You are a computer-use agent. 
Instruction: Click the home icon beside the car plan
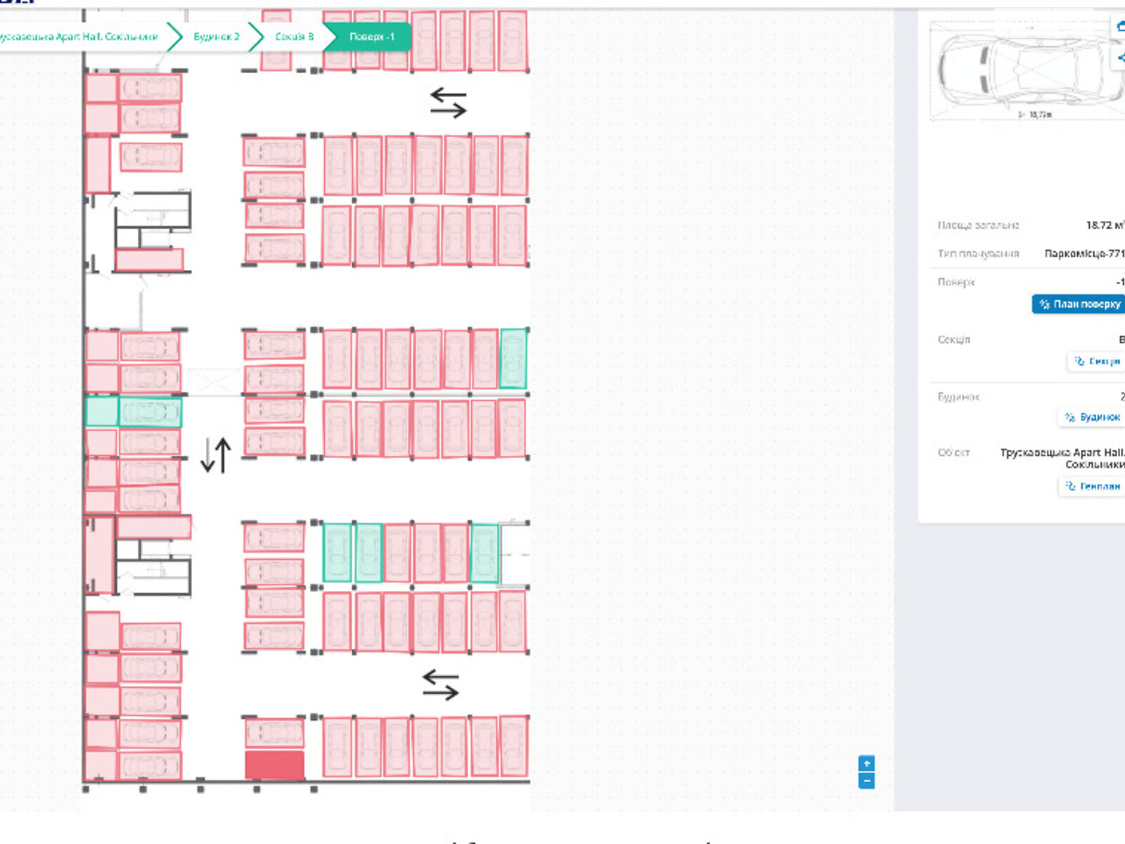[x=1119, y=27]
